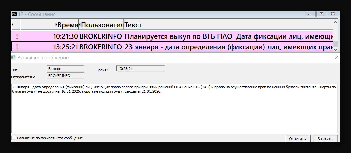Maximize the Сообщения window
The width and height of the screenshot is (351, 153).
322,14
